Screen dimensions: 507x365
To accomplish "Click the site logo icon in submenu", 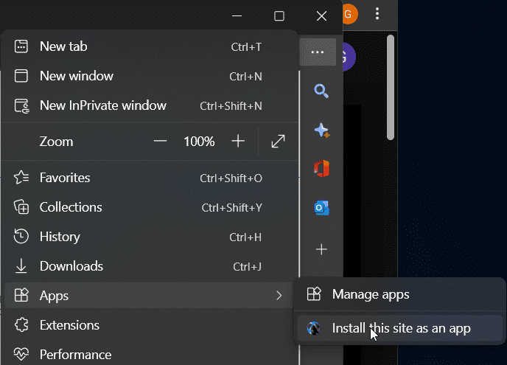I will (314, 328).
